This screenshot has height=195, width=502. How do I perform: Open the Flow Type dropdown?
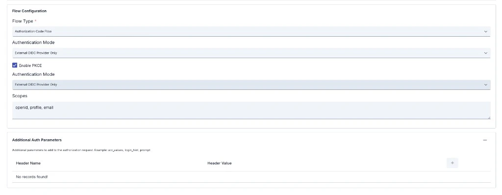pos(251,31)
